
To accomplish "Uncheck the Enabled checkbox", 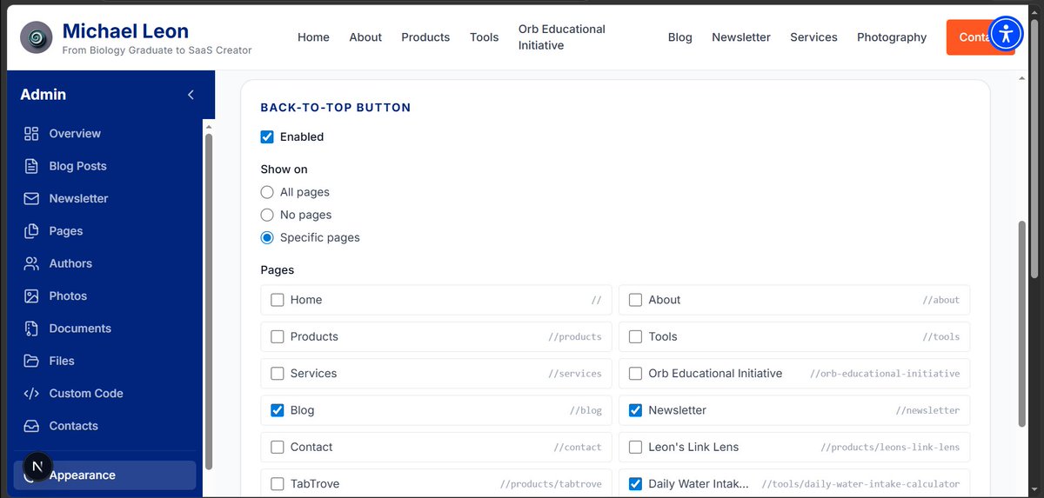I will pyautogui.click(x=267, y=137).
